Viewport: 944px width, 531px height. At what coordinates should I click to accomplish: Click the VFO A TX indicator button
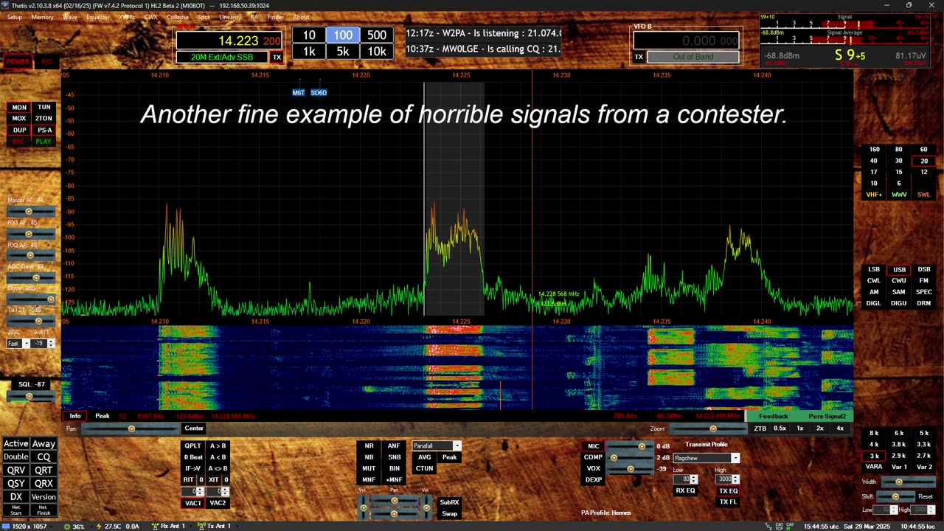click(x=277, y=57)
